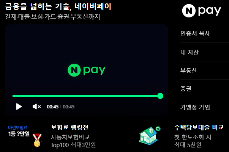The image size is (229, 152).
Task: Click 첫 한도조회 시 최대 5천원 text
Action: (193, 141)
